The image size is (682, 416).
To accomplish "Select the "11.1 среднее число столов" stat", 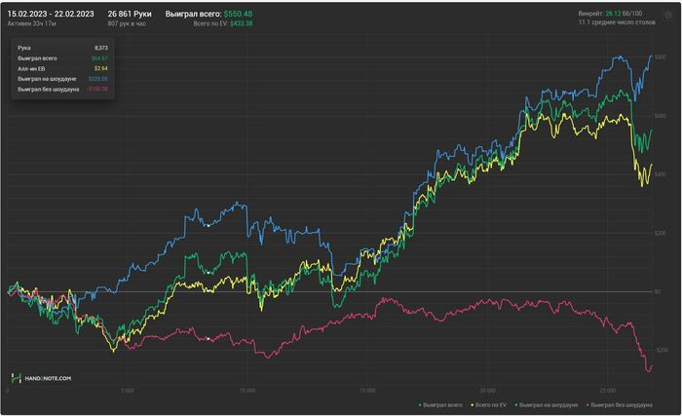I will pyautogui.click(x=620, y=22).
